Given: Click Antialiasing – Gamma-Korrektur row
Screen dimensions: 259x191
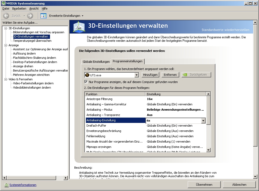Looking at the screenshot, I should (x=146, y=104).
